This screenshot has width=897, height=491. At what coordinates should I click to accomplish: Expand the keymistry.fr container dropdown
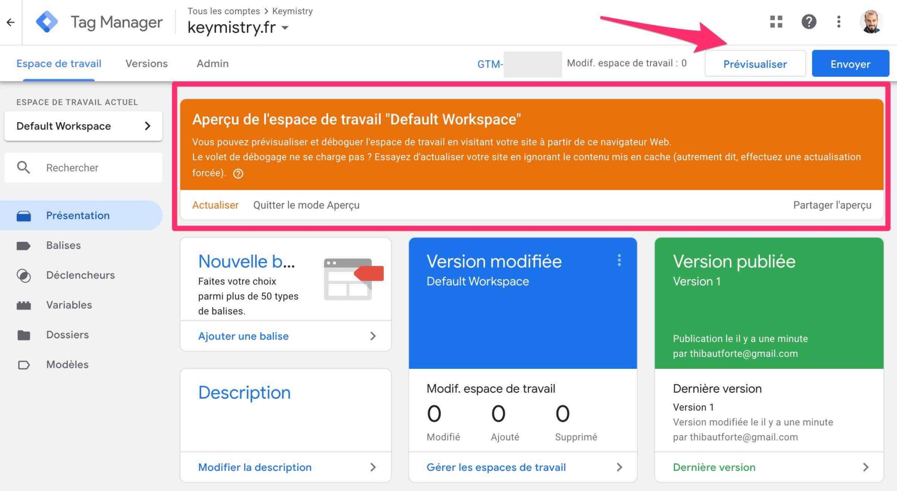[285, 28]
